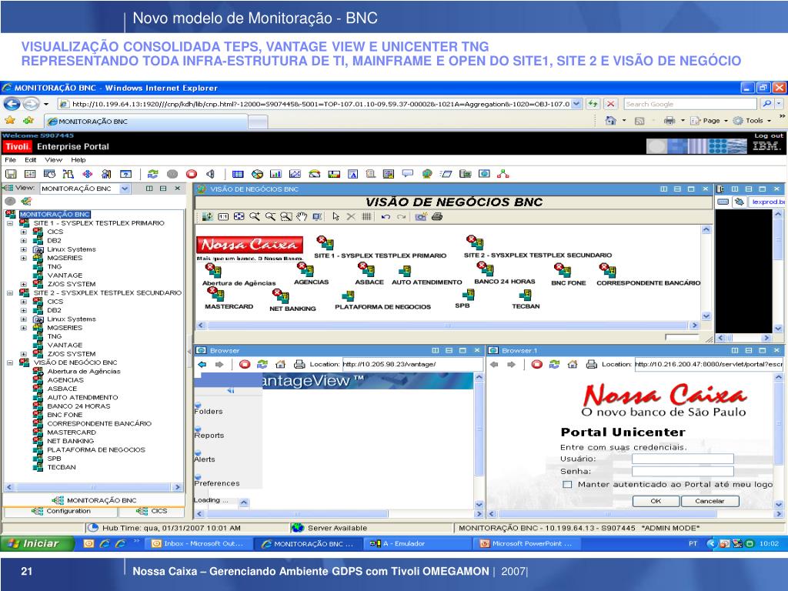This screenshot has width=788, height=591.
Task: Click the Usuário input field
Action: 683,459
